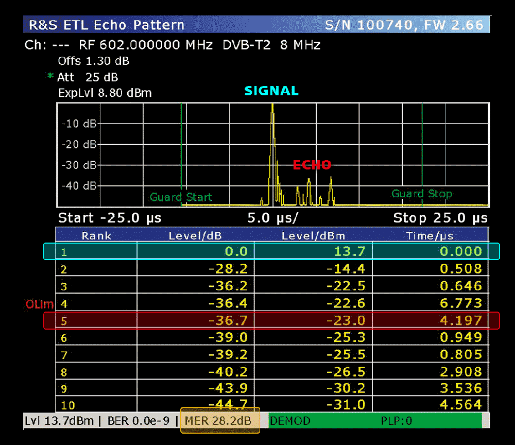This screenshot has width=515, height=445.
Task: Click the red OLim indicator
Action: click(x=40, y=304)
